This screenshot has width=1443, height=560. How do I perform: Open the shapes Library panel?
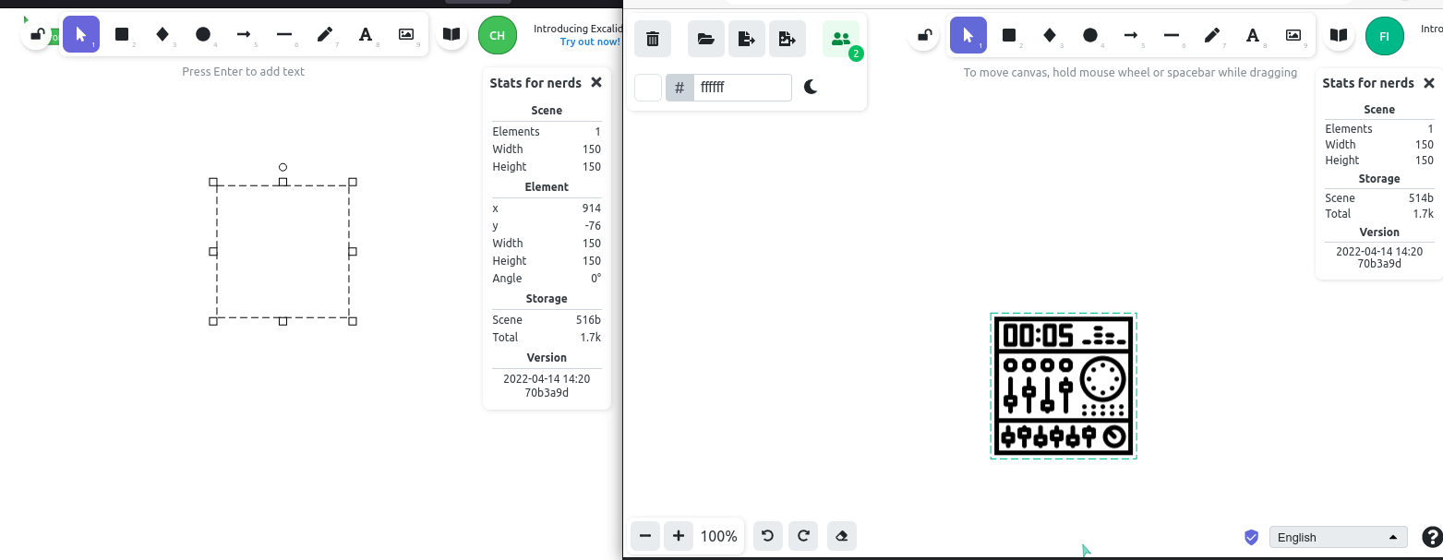[x=451, y=35]
